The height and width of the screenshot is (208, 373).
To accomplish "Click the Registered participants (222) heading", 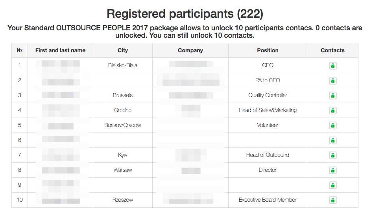I will click(185, 14).
